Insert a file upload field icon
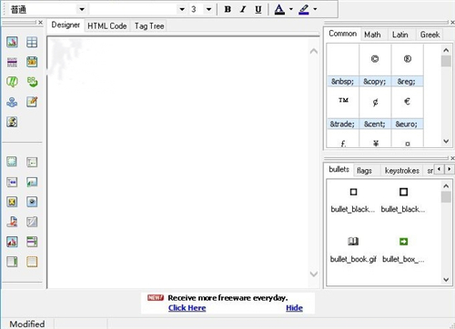Screen dimensions: 455x329 [12, 222]
